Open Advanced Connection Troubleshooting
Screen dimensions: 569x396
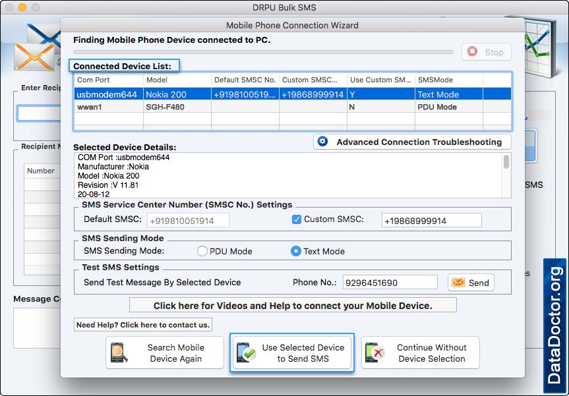412,142
